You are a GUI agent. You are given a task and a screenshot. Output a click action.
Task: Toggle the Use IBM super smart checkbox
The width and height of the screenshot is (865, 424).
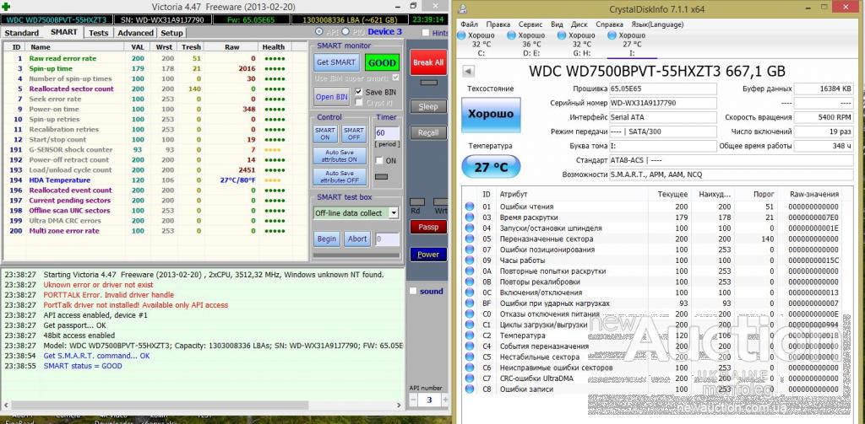coord(395,78)
